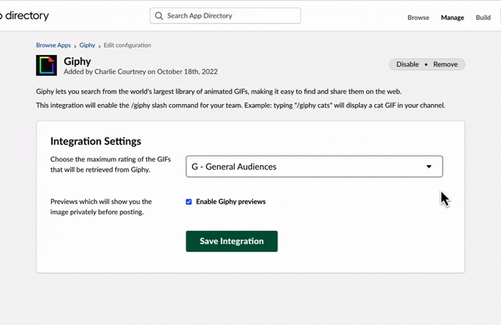This screenshot has height=325, width=501.
Task: Click the Search App Directory field
Action: (x=225, y=16)
